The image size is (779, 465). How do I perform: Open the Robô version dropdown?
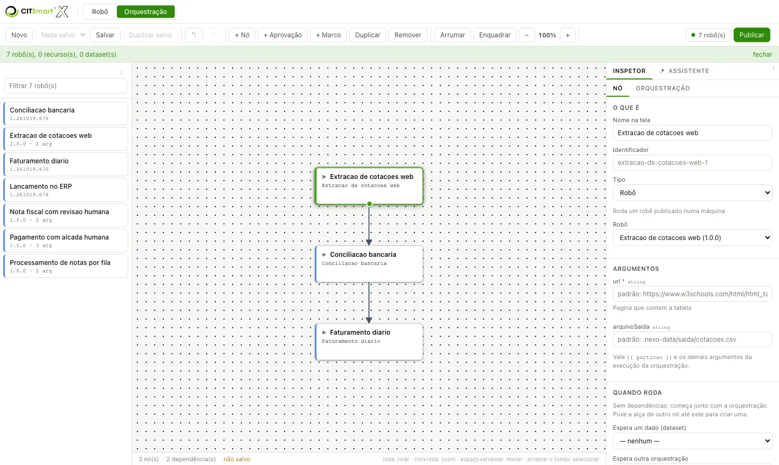[692, 238]
